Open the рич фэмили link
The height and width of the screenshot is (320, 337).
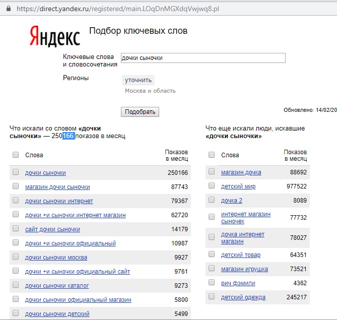tap(238, 283)
